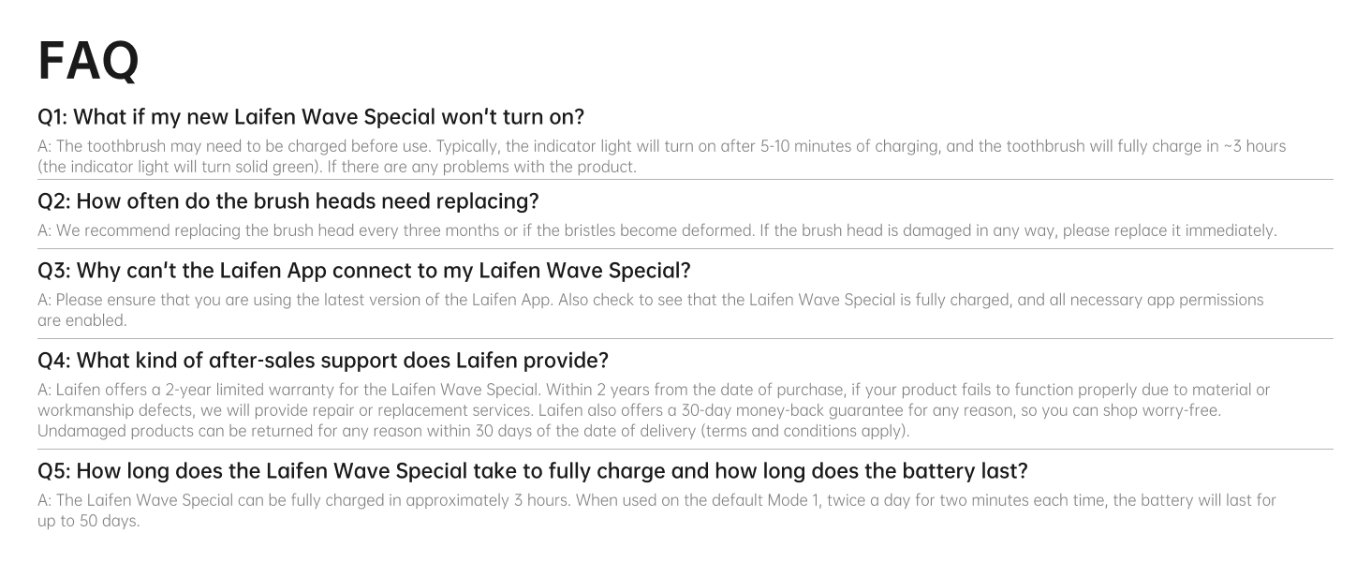The width and height of the screenshot is (1371, 562).
Task: Click the 2-year limited warranty answer line
Action: [x=654, y=390]
